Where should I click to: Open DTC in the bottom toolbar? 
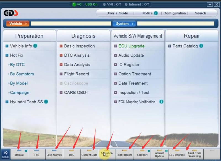coord(72,154)
